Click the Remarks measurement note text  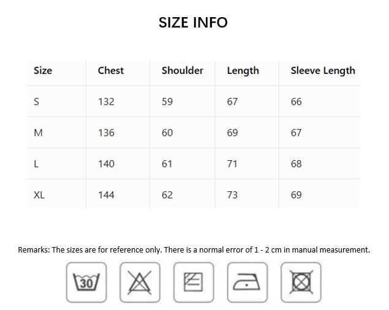[194, 249]
